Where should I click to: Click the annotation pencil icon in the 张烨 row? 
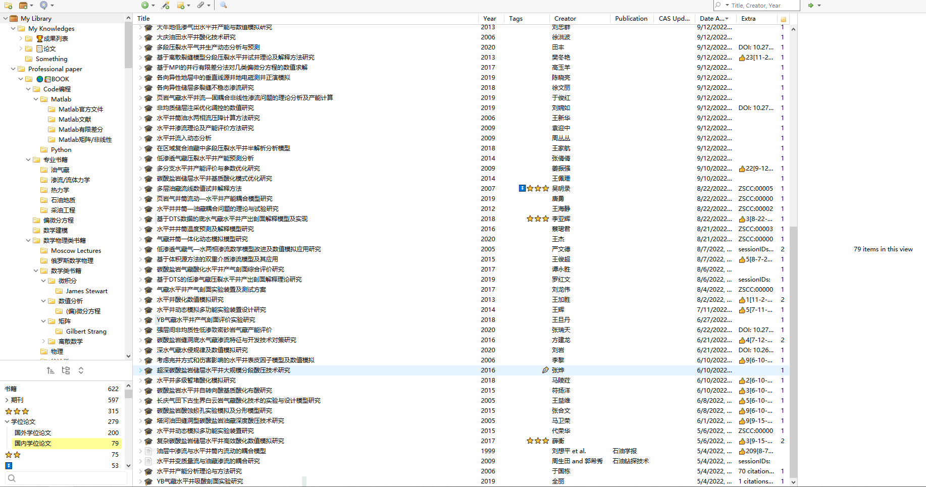point(545,370)
